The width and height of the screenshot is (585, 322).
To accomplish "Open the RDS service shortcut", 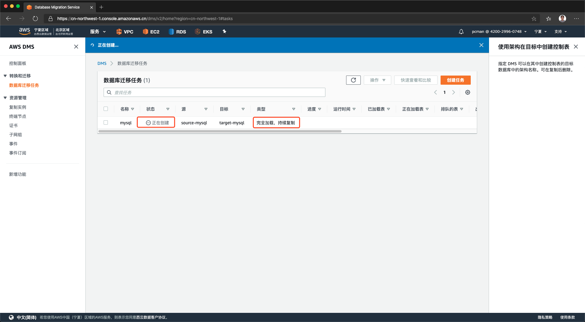I will (177, 32).
